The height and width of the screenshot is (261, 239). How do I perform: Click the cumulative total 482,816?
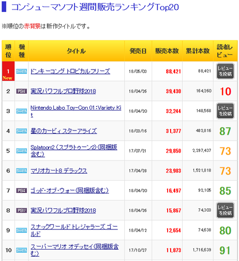tap(204, 130)
